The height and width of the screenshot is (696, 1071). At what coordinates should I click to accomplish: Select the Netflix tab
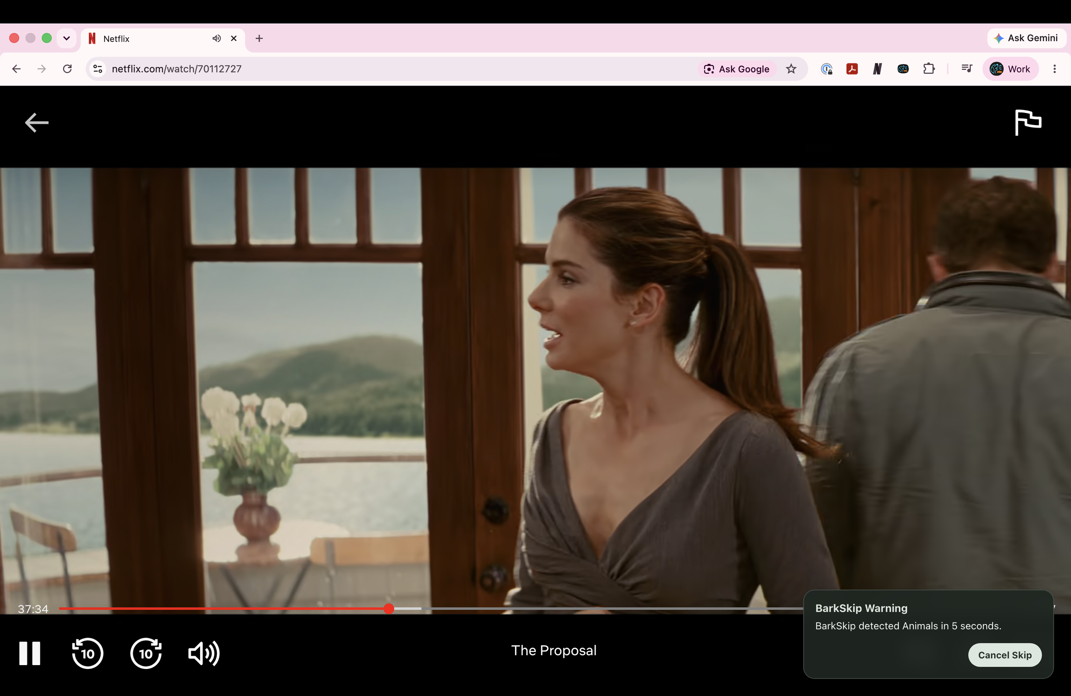click(x=163, y=39)
